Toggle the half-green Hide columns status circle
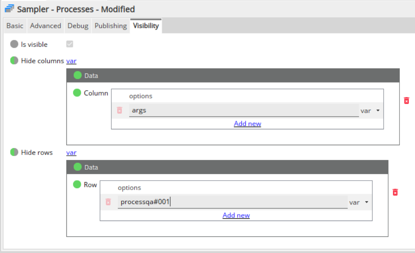This screenshot has height=253, width=415. pos(14,61)
